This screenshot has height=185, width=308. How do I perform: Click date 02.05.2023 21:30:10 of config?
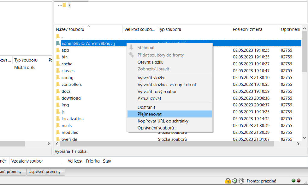(251, 78)
